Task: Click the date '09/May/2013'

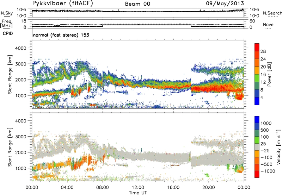Action: [x=225, y=4]
